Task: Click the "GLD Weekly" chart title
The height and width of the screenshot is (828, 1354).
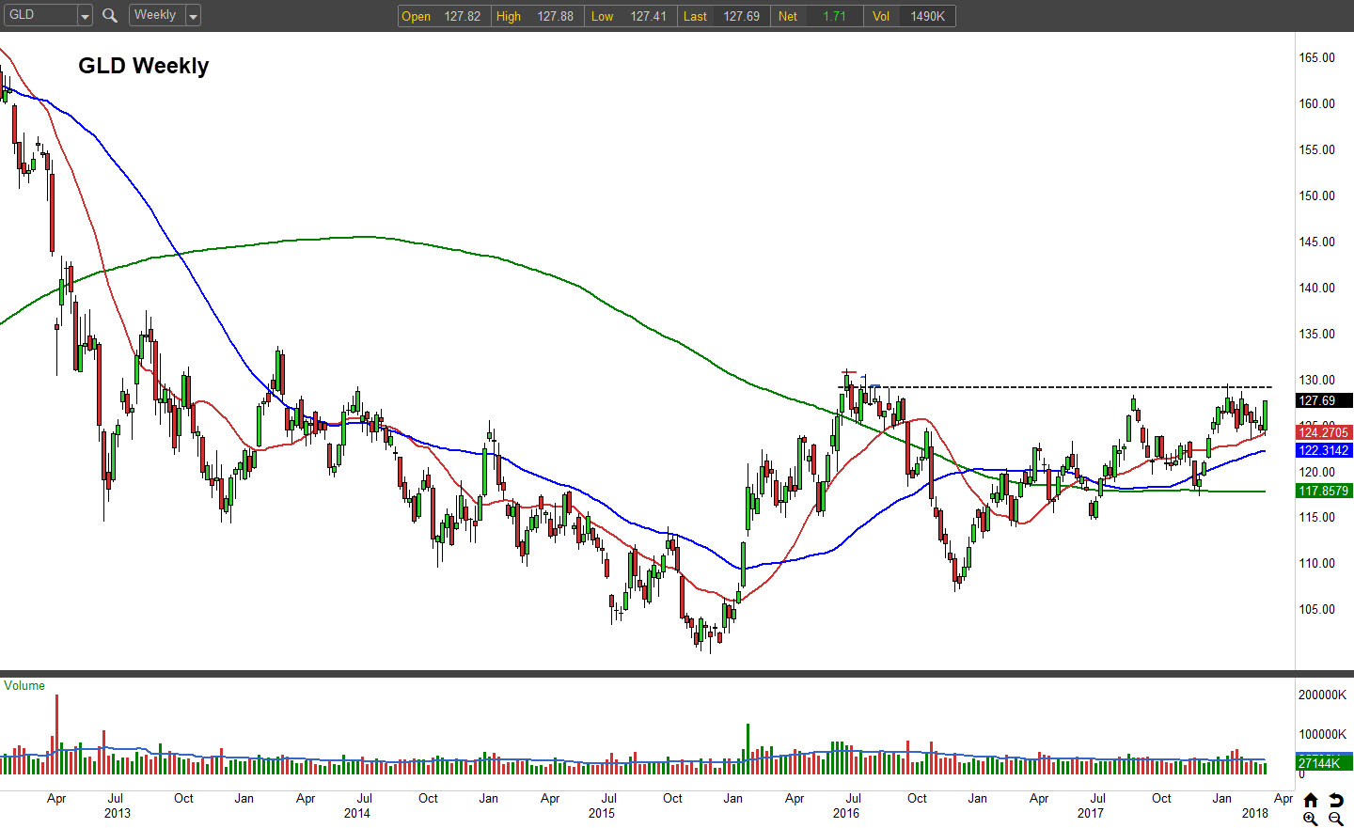Action: pos(144,66)
